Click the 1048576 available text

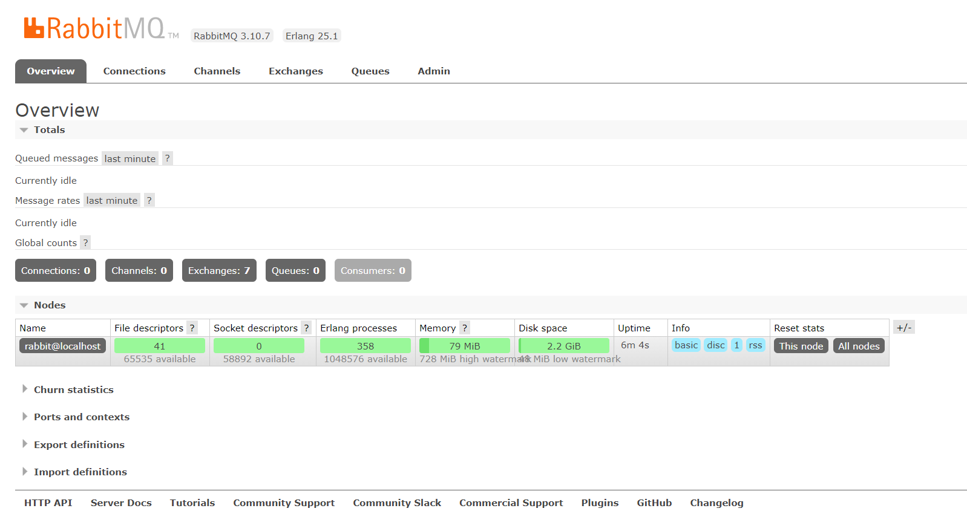coord(365,359)
